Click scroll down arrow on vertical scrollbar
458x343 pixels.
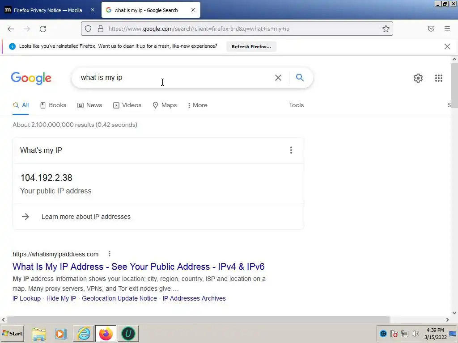(x=454, y=313)
